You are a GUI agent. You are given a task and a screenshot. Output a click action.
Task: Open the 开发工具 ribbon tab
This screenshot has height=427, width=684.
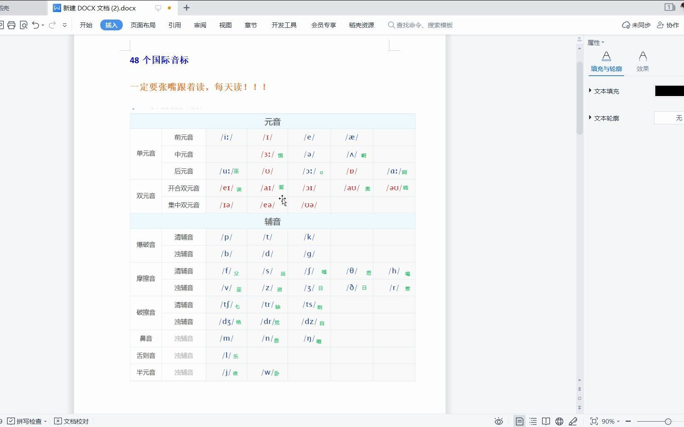click(284, 25)
